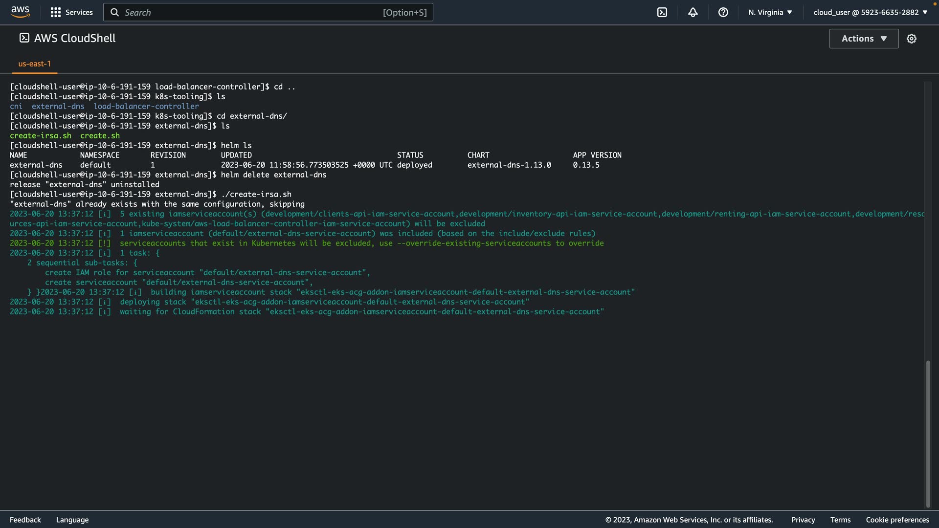This screenshot has height=528, width=939.
Task: Expand the N. Virginia region dropdown
Action: pos(770,12)
